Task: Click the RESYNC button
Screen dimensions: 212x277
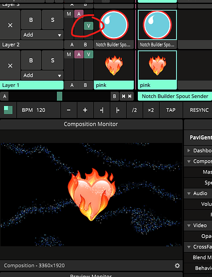Action: 199,110
